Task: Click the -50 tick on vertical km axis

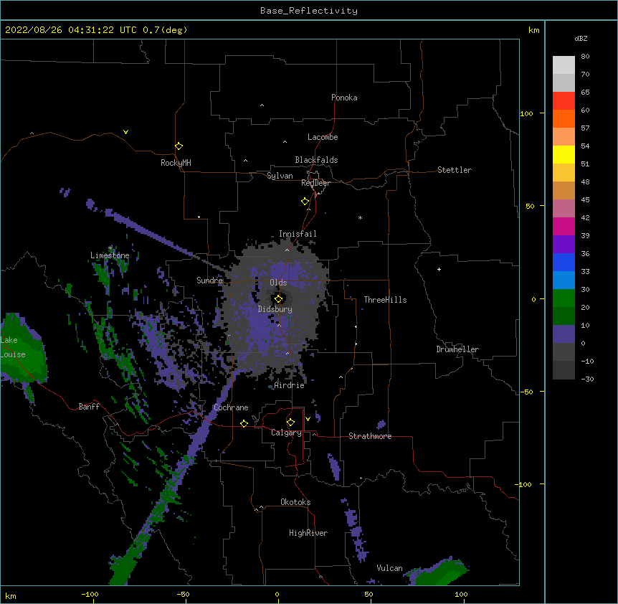Action: pos(526,392)
